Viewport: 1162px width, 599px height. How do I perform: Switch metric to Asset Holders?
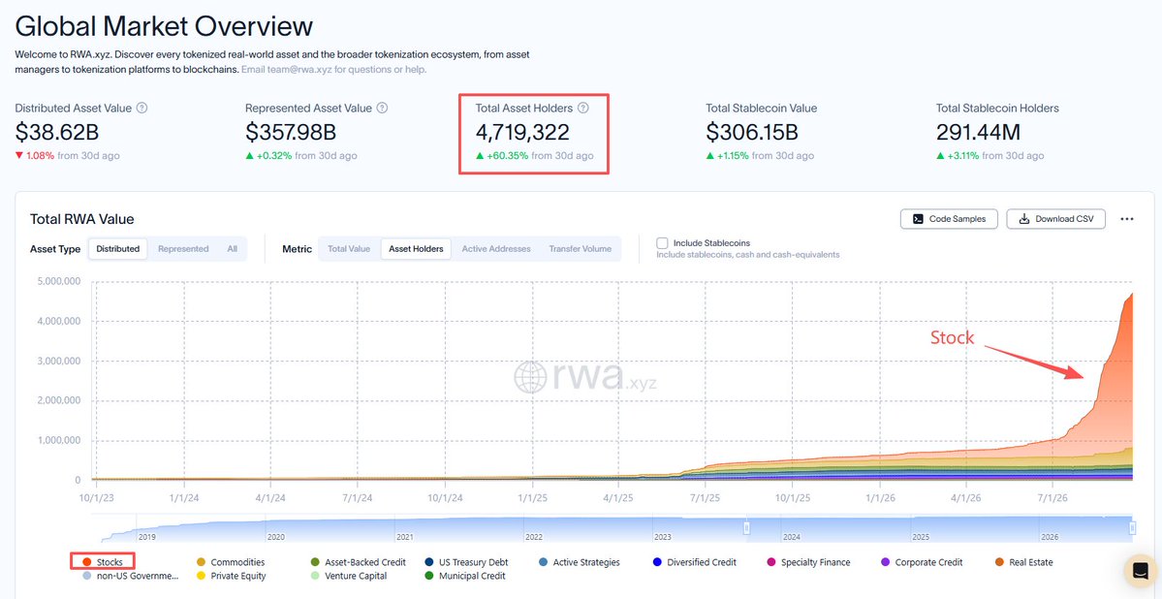[416, 249]
